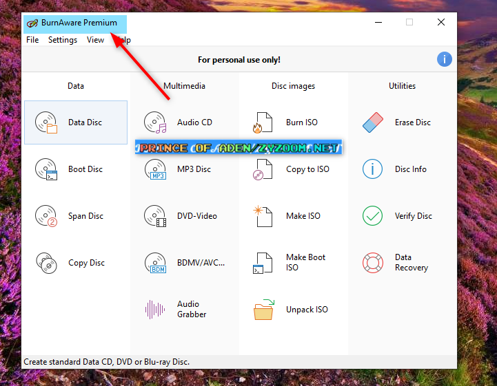Open the Make Boot ISO icon

[x=263, y=263]
